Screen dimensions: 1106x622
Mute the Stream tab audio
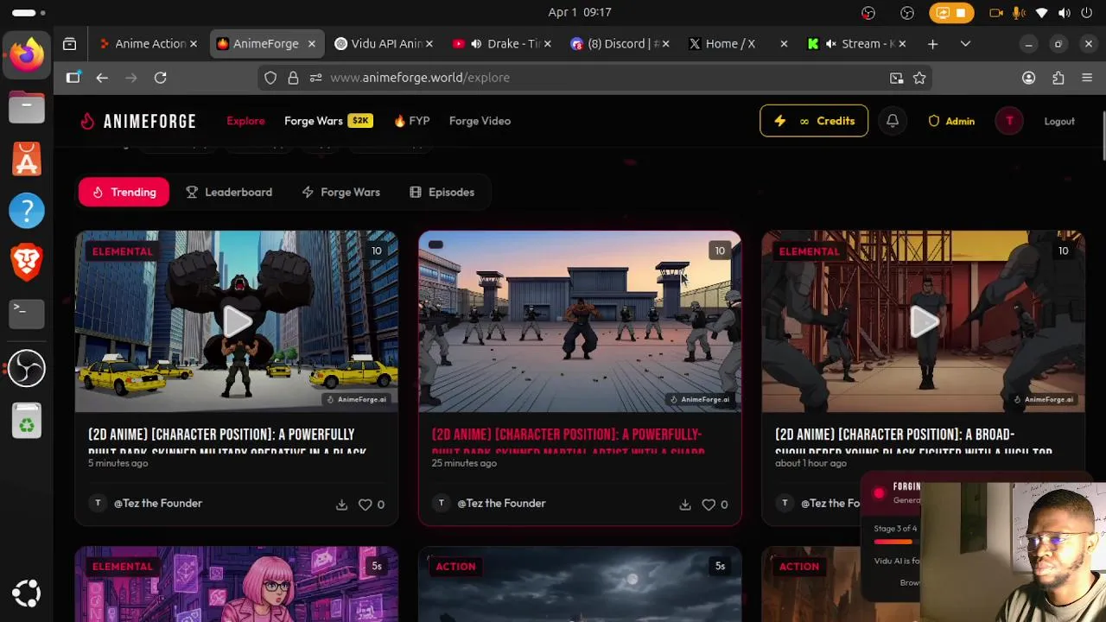830,43
